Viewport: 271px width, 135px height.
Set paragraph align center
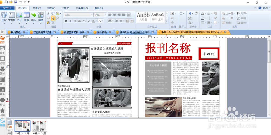[x=114, y=15]
